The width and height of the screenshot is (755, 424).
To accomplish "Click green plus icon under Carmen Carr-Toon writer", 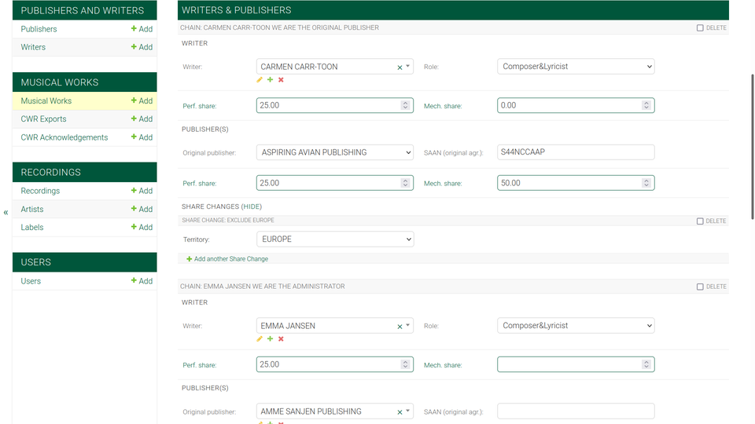I will click(271, 80).
